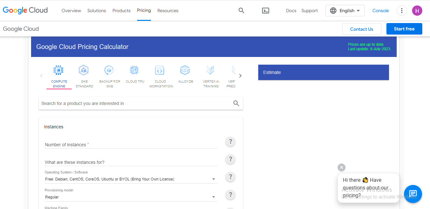
Task: Open the Console link
Action: click(381, 11)
